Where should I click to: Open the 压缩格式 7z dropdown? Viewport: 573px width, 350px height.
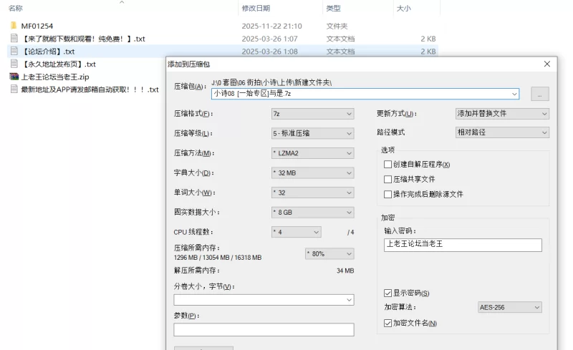coord(312,114)
